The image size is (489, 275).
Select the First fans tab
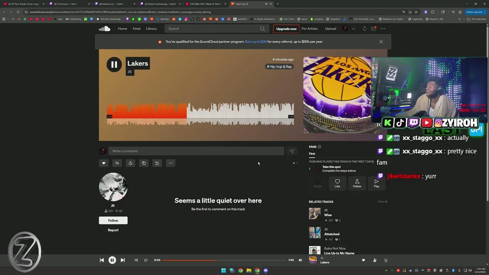(312, 154)
